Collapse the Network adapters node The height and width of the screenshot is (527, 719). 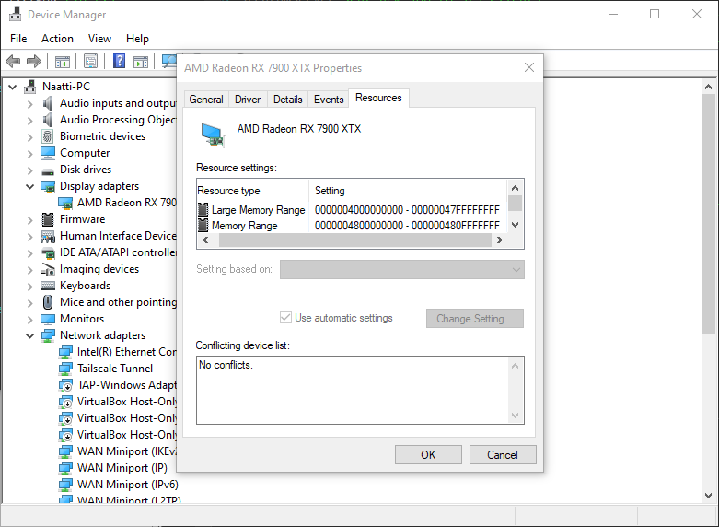point(29,335)
